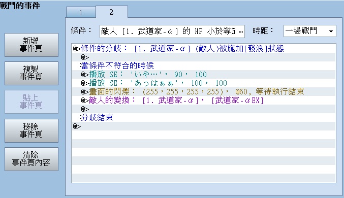The image size is (344, 198).
Task: Select event page tab 2
Action: click(x=112, y=12)
